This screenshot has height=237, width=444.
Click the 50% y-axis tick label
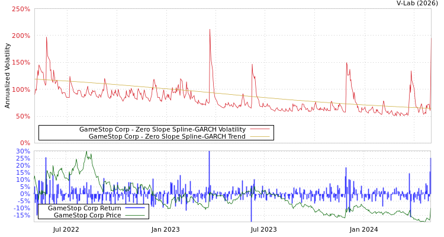[x=22, y=116]
